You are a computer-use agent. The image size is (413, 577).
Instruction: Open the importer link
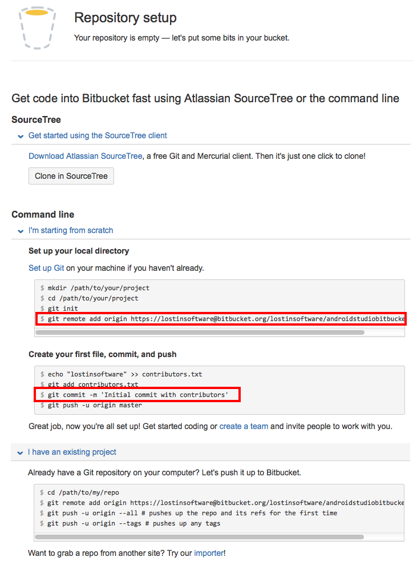[209, 553]
